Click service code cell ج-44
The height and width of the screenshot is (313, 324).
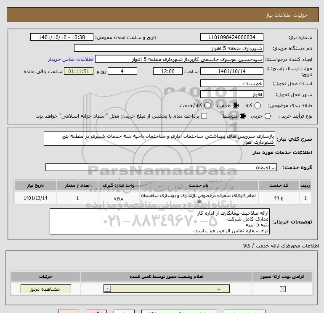tap(279, 198)
